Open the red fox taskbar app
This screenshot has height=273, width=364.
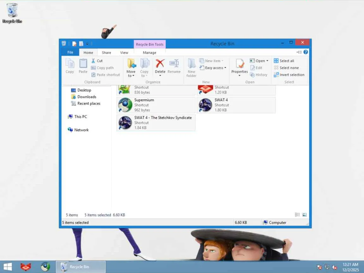click(x=26, y=267)
